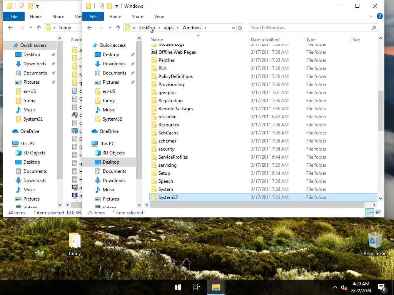The height and width of the screenshot is (295, 394).
Task: Click the File Explorer taskbar icon
Action: coord(216,287)
